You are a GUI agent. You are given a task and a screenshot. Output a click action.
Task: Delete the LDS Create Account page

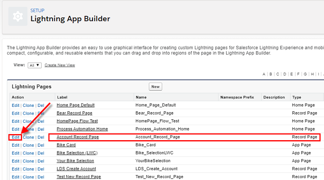[41, 169]
